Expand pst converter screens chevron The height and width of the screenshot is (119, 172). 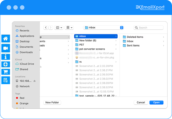pos(116,49)
